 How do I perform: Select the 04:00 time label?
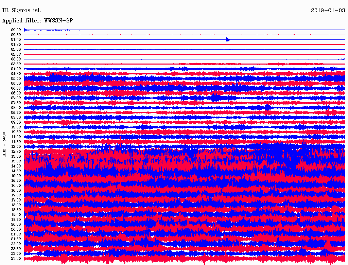point(16,69)
